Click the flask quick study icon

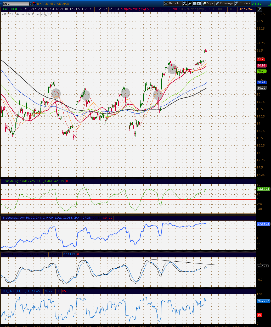tap(185, 3)
